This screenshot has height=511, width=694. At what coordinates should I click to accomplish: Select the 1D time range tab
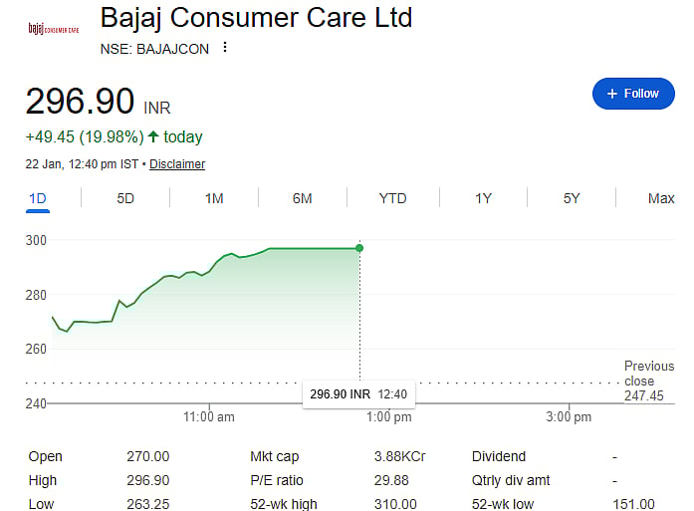[38, 198]
